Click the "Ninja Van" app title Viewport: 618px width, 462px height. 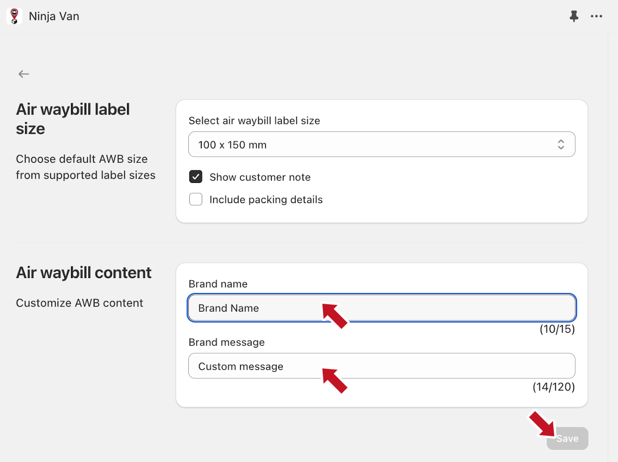tap(54, 16)
